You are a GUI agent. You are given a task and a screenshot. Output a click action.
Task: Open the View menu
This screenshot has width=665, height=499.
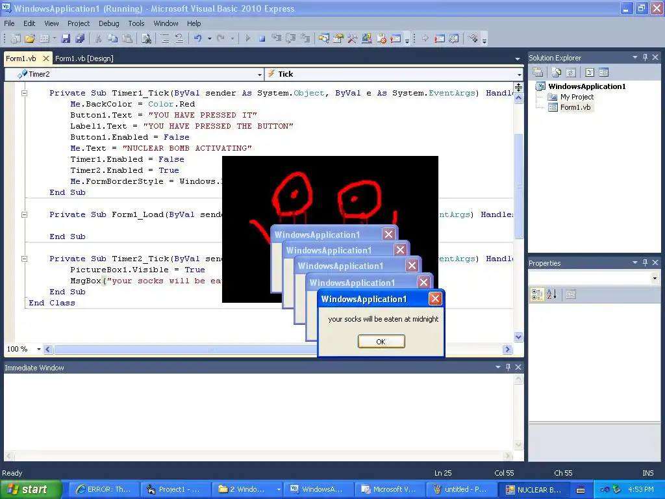51,23
